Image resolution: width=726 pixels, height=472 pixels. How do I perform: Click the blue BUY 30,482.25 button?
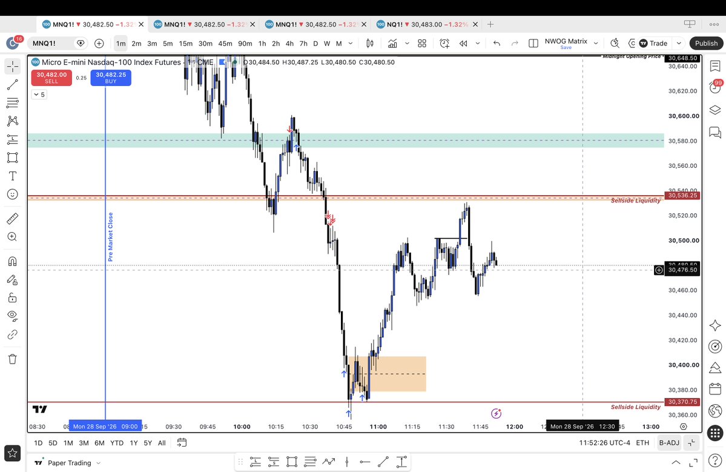pyautogui.click(x=111, y=78)
